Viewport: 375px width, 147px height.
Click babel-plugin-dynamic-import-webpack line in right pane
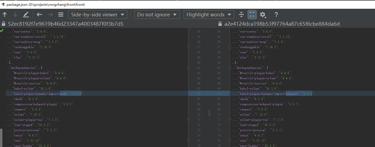pos(273,94)
